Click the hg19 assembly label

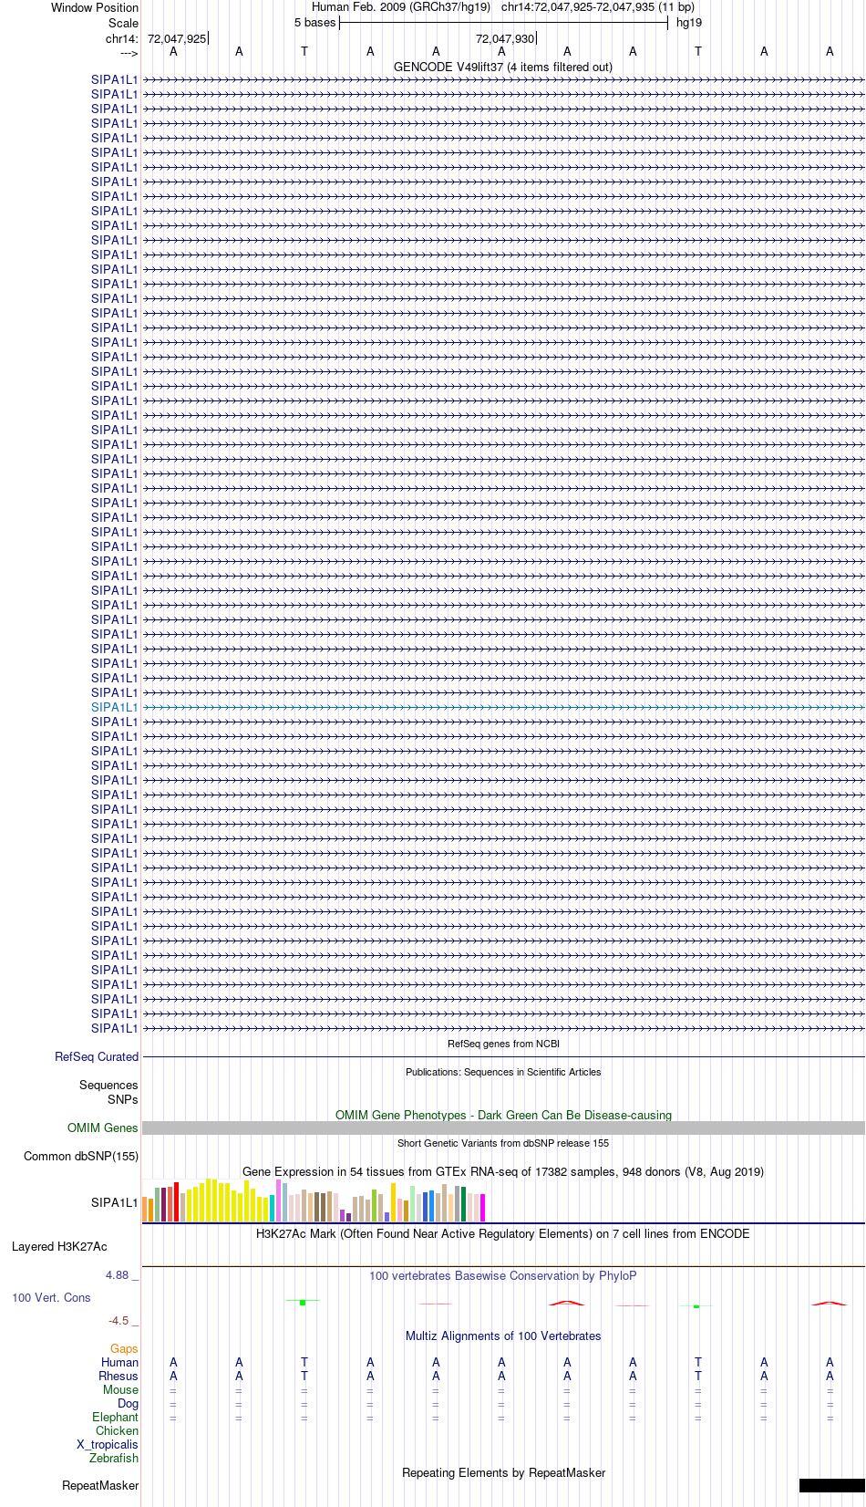pos(689,22)
